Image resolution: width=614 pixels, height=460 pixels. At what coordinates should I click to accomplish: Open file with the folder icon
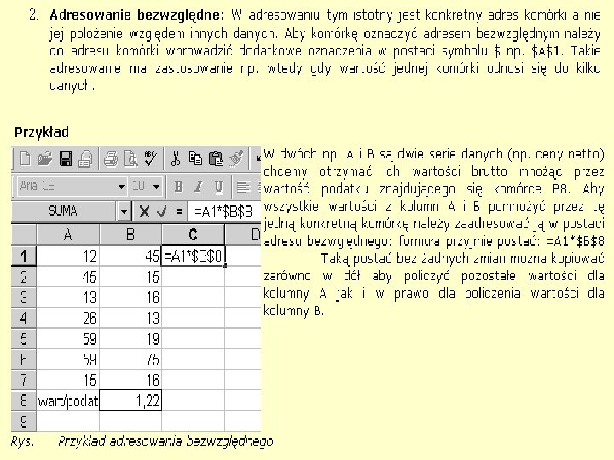(x=45, y=158)
